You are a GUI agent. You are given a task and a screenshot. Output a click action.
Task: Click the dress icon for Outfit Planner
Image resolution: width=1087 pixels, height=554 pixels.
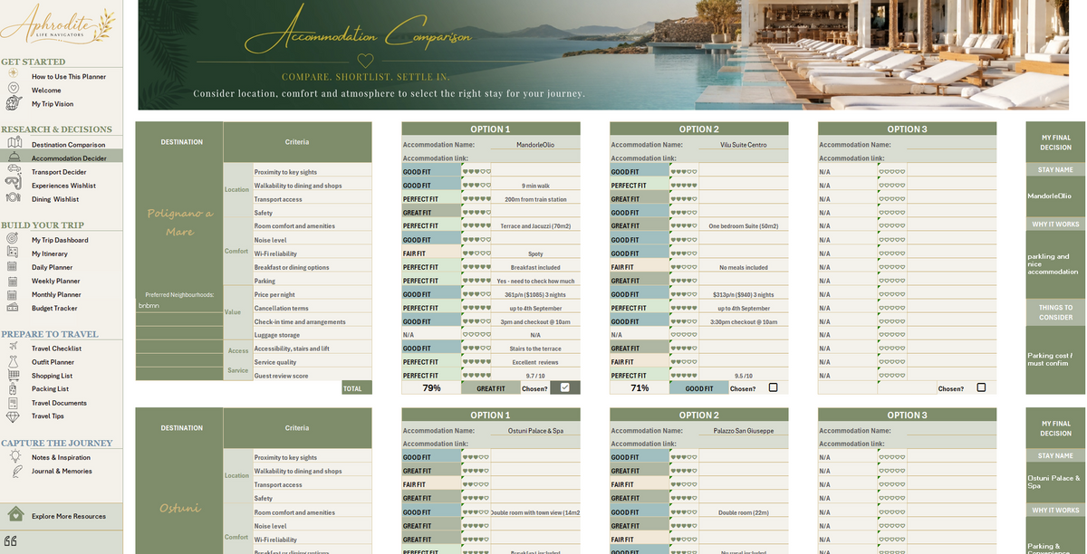coord(13,361)
